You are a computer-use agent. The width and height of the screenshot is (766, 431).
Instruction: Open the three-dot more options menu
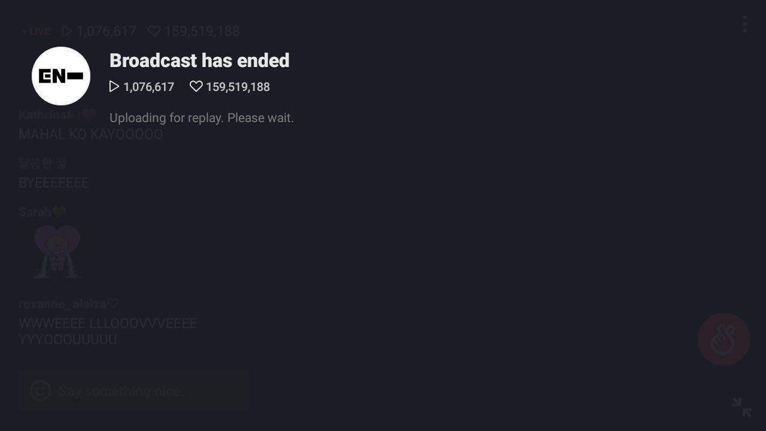[x=744, y=25]
